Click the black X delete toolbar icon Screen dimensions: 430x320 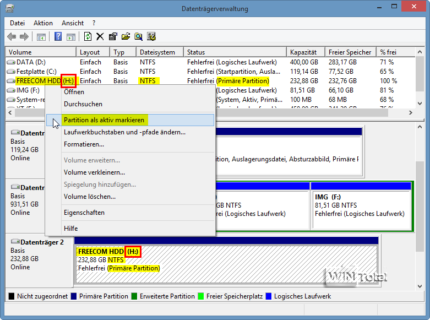click(100, 37)
